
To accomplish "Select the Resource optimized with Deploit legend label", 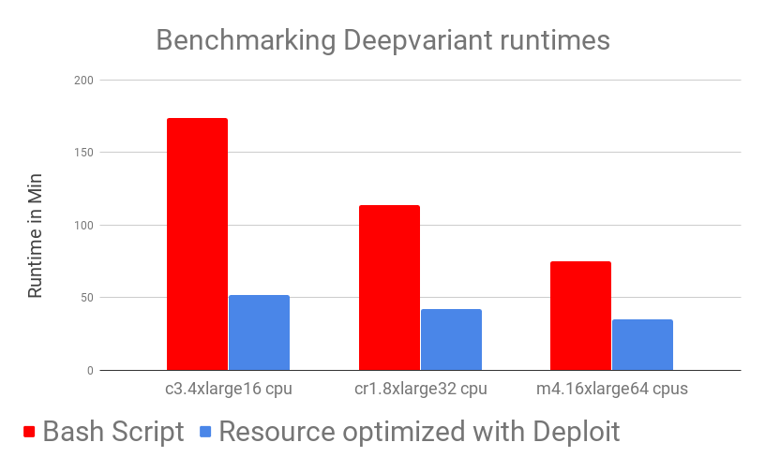I will pyautogui.click(x=419, y=432).
